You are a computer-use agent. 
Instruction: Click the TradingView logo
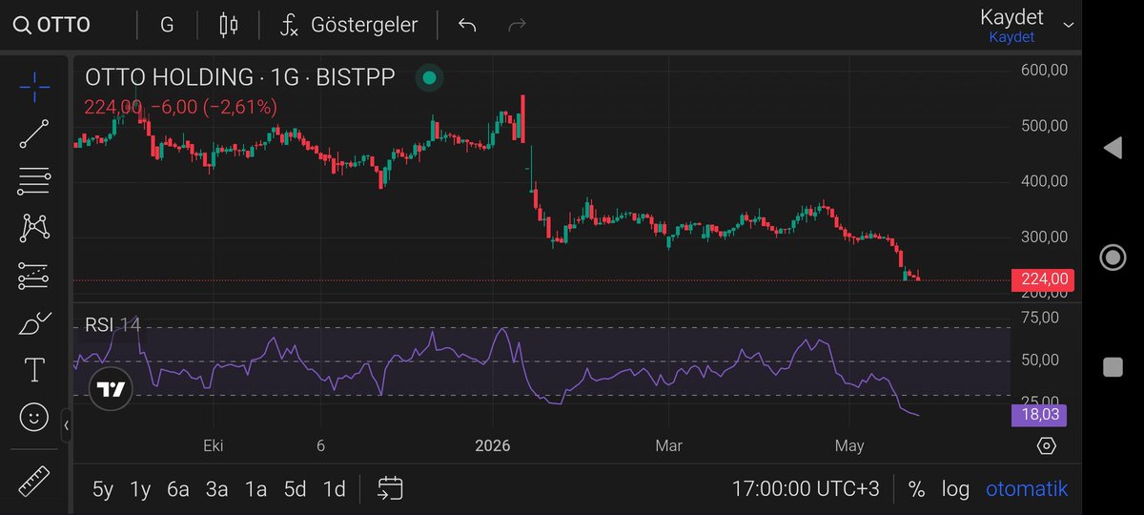click(x=110, y=389)
